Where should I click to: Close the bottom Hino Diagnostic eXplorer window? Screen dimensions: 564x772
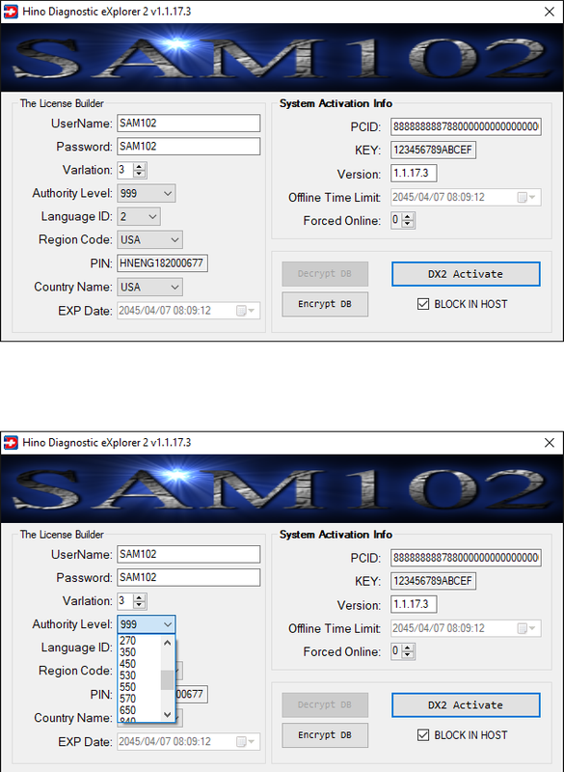coord(550,443)
